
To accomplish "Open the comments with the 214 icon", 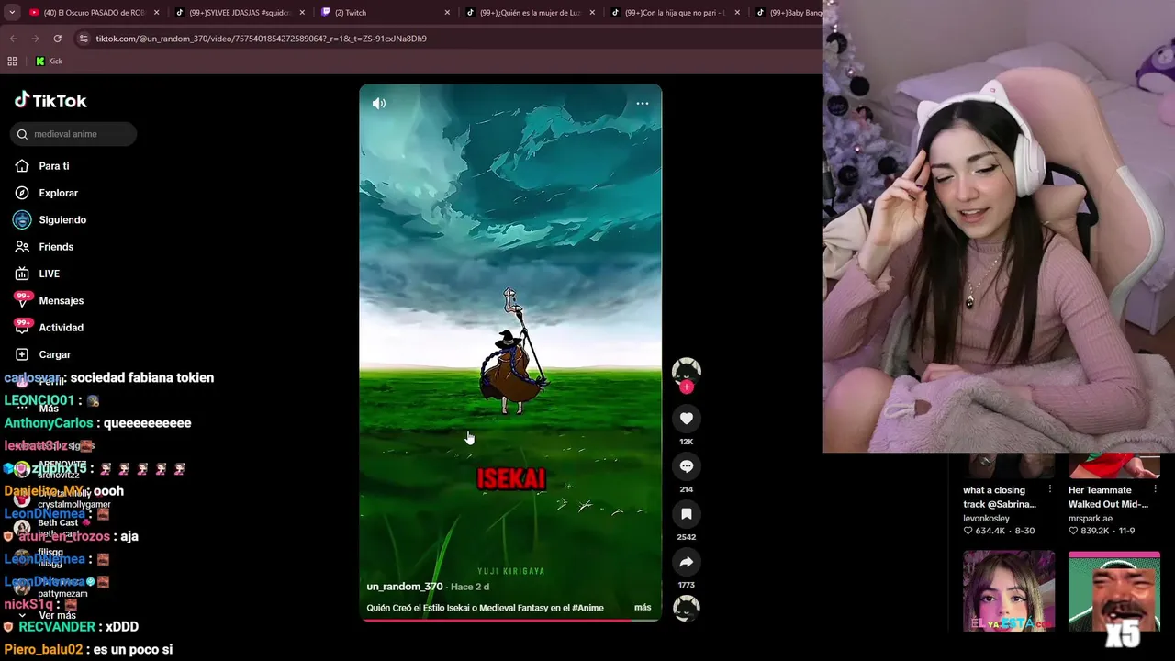I will [687, 466].
